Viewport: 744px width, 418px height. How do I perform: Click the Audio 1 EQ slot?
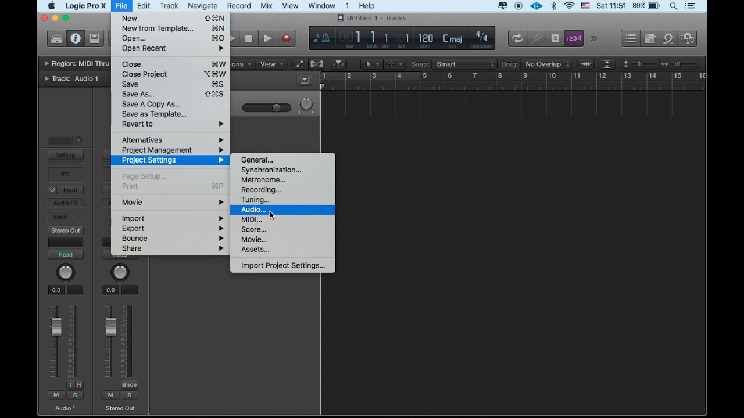(x=66, y=175)
